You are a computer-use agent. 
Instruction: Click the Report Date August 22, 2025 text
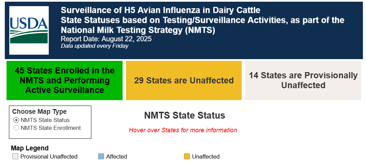coord(106,39)
